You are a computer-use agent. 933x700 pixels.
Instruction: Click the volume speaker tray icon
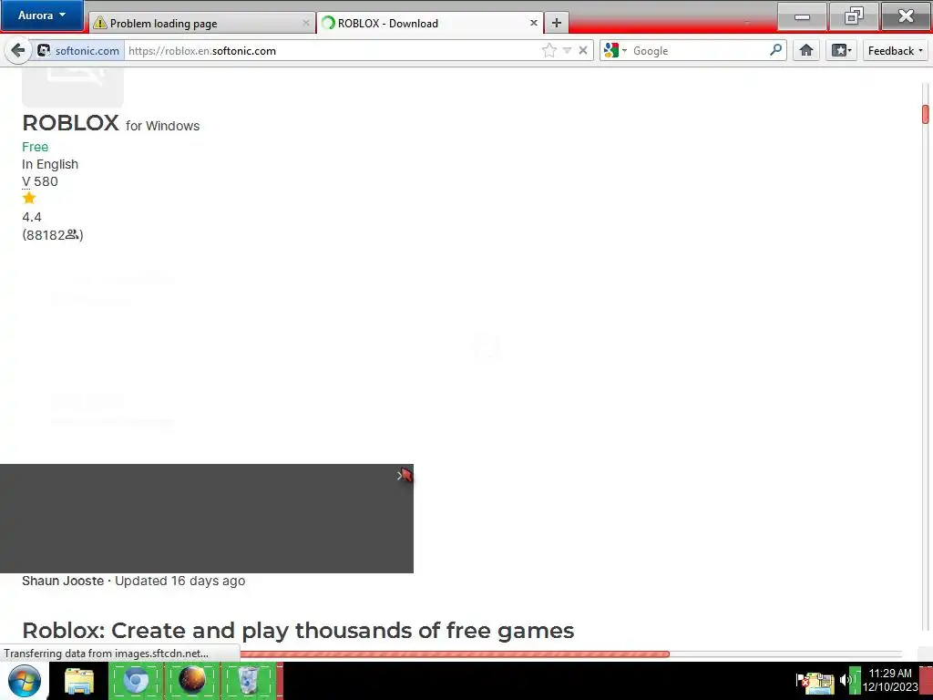point(846,680)
